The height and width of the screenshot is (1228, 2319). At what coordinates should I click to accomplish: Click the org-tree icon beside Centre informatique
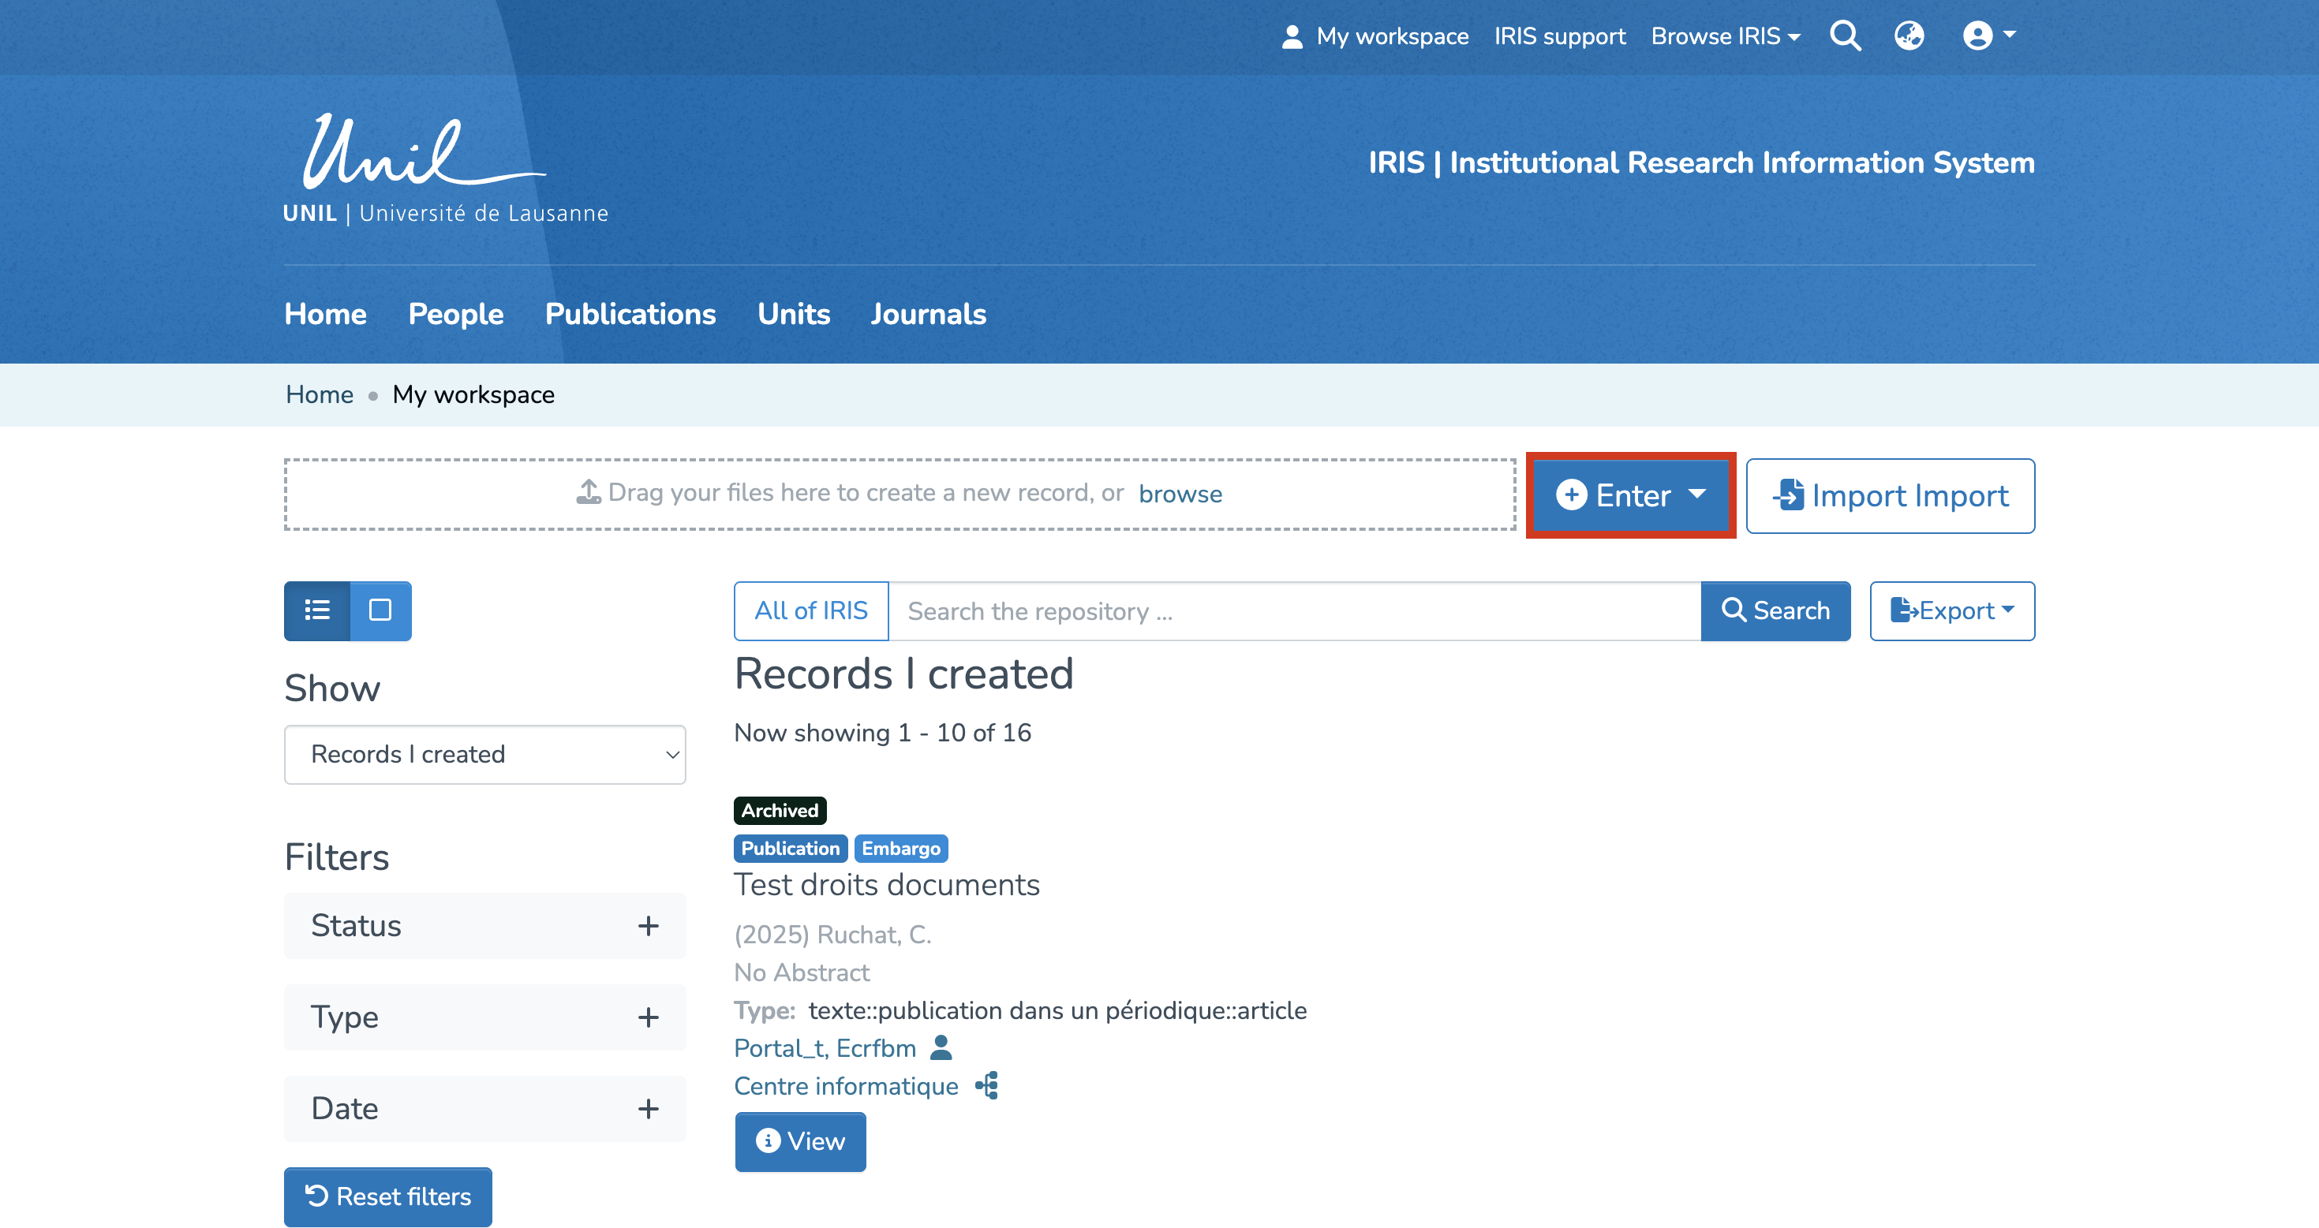tap(986, 1085)
